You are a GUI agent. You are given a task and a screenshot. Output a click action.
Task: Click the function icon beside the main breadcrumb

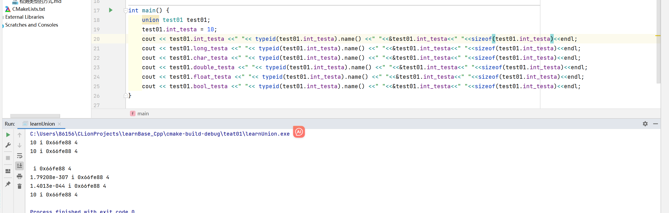pyautogui.click(x=132, y=113)
